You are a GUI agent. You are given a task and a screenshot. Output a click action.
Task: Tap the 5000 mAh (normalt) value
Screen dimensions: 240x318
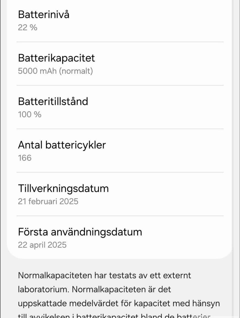[55, 71]
